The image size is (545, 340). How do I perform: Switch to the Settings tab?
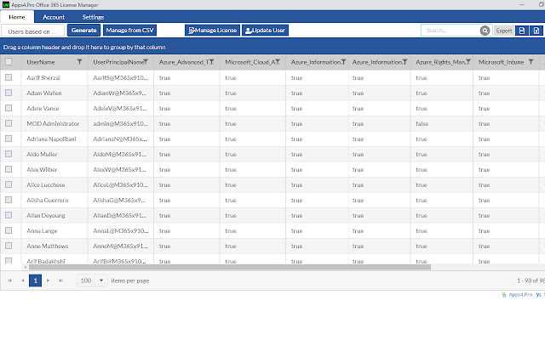pos(93,17)
